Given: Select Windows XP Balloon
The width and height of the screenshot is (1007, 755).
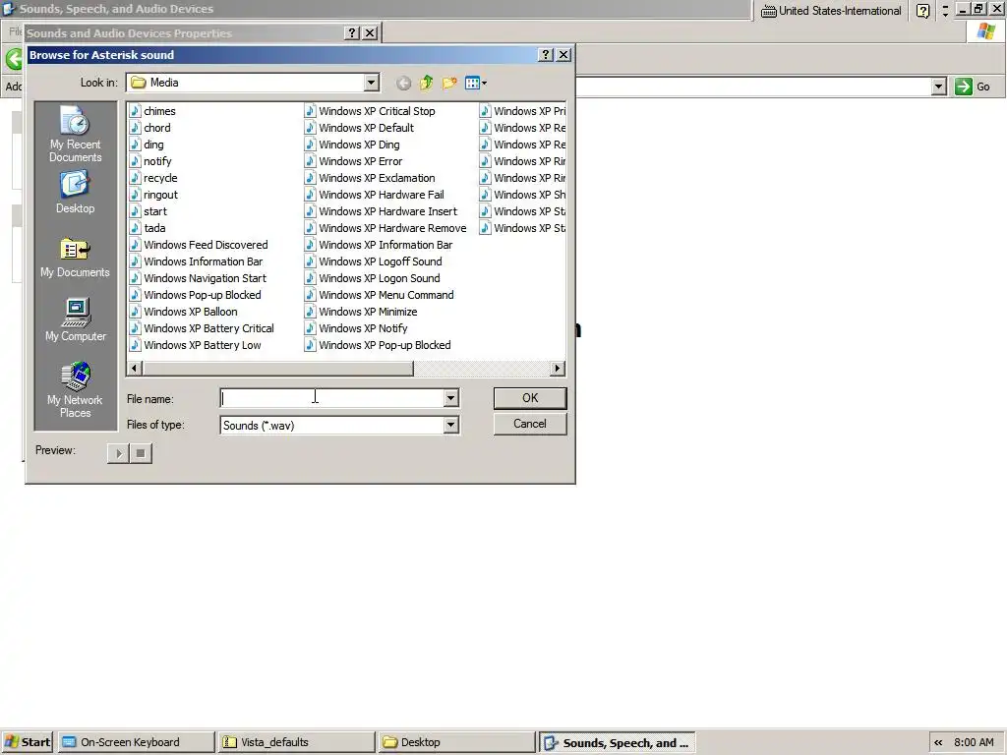Looking at the screenshot, I should click(184, 312).
